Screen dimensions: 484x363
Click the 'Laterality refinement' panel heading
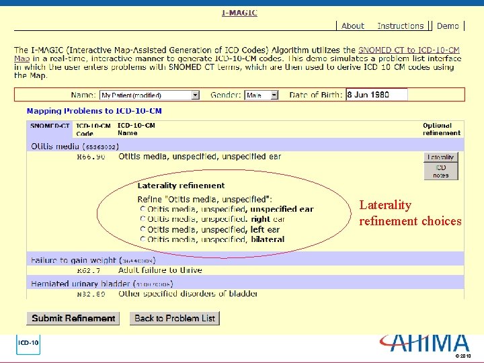[181, 186]
